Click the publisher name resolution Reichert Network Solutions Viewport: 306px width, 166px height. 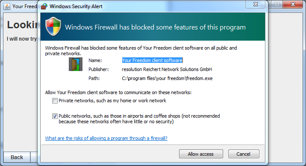[167, 69]
